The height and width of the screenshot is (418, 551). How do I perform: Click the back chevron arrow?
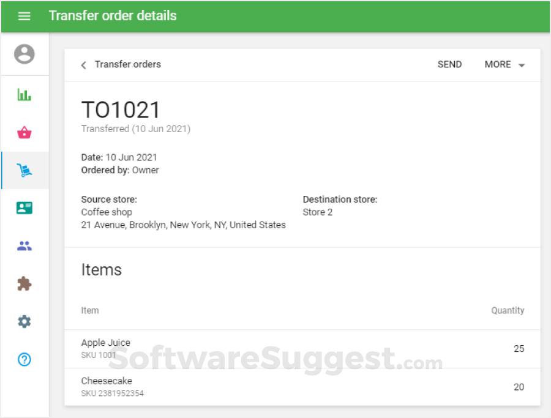(84, 65)
